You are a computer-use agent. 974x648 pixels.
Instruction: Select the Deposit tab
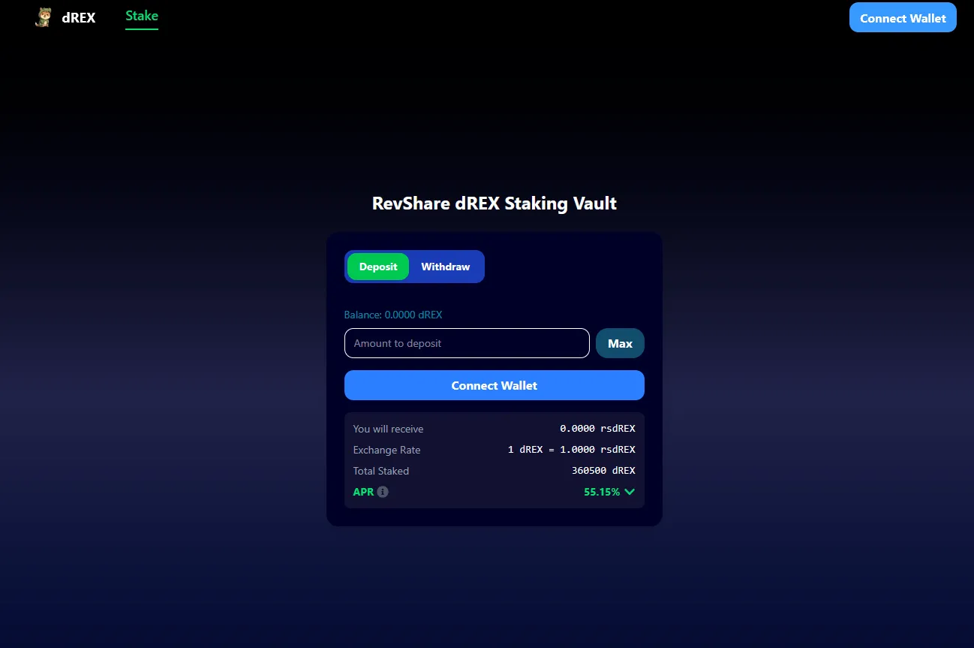[x=378, y=267]
